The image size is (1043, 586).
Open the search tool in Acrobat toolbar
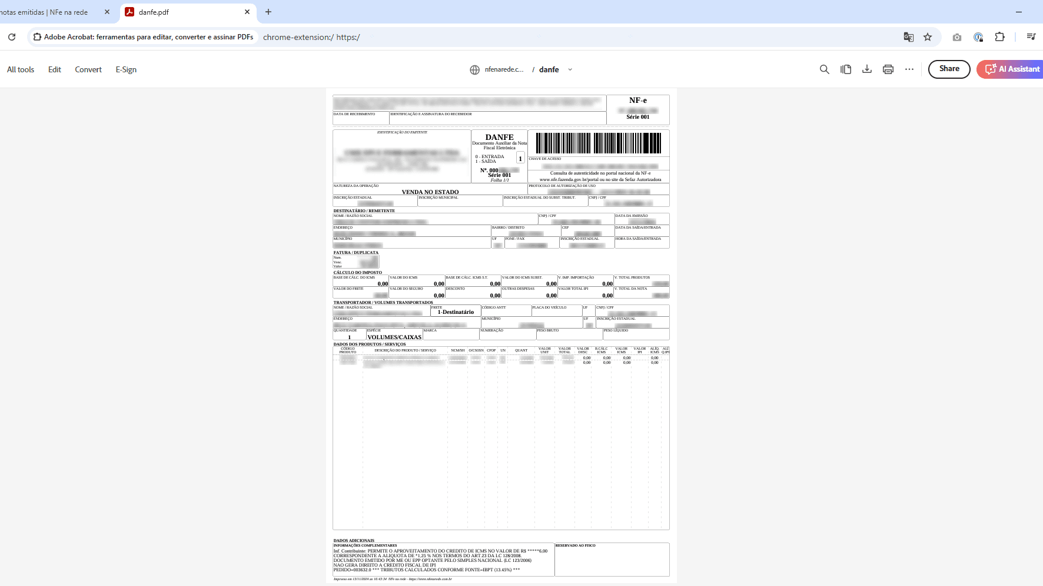(824, 69)
